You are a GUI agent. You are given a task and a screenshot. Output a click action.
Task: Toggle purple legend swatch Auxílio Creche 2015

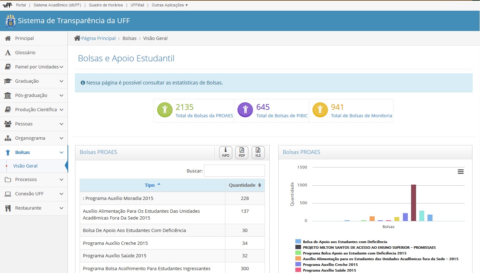click(x=298, y=264)
